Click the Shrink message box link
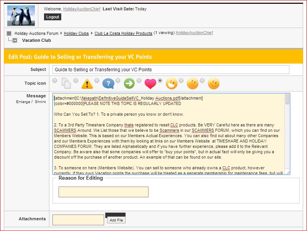Screen dimensions: 307x231 pyautogui.click(x=40, y=102)
